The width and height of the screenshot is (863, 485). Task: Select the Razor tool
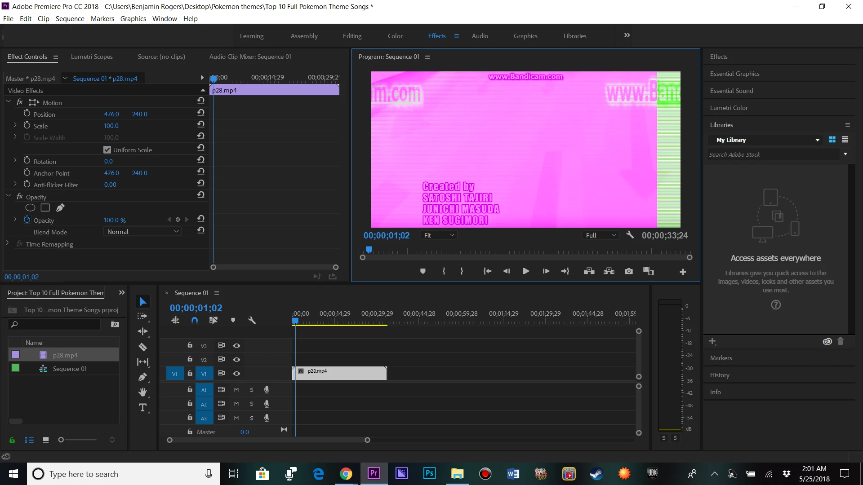pos(142,347)
